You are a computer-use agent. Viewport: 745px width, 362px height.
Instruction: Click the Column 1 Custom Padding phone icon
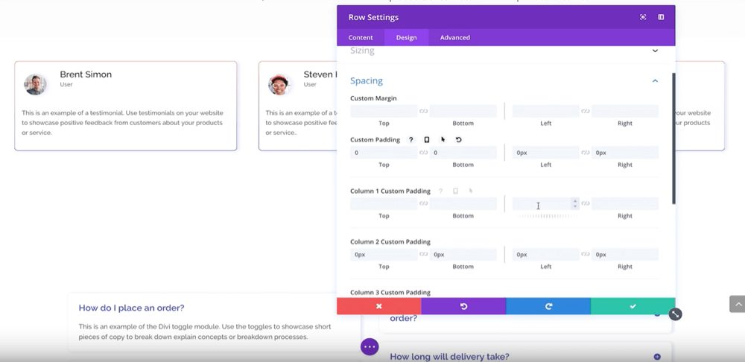(x=455, y=191)
